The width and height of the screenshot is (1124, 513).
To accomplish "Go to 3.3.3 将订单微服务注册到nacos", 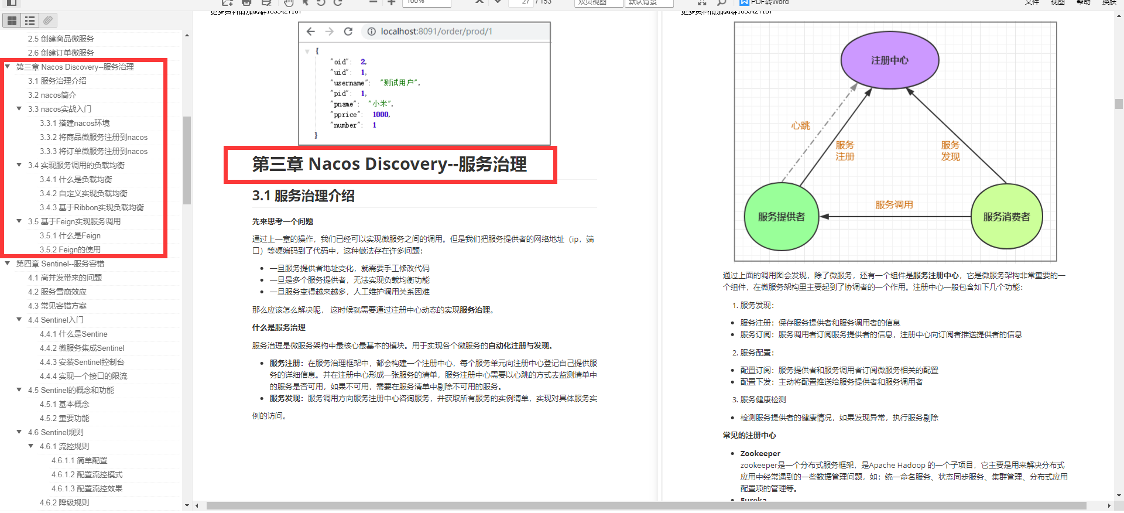I will coord(94,151).
